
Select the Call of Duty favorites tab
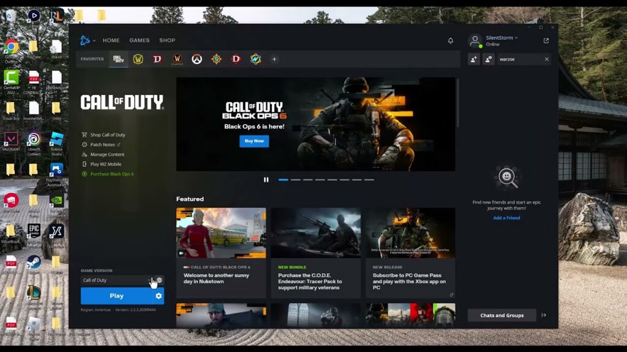[x=118, y=59]
